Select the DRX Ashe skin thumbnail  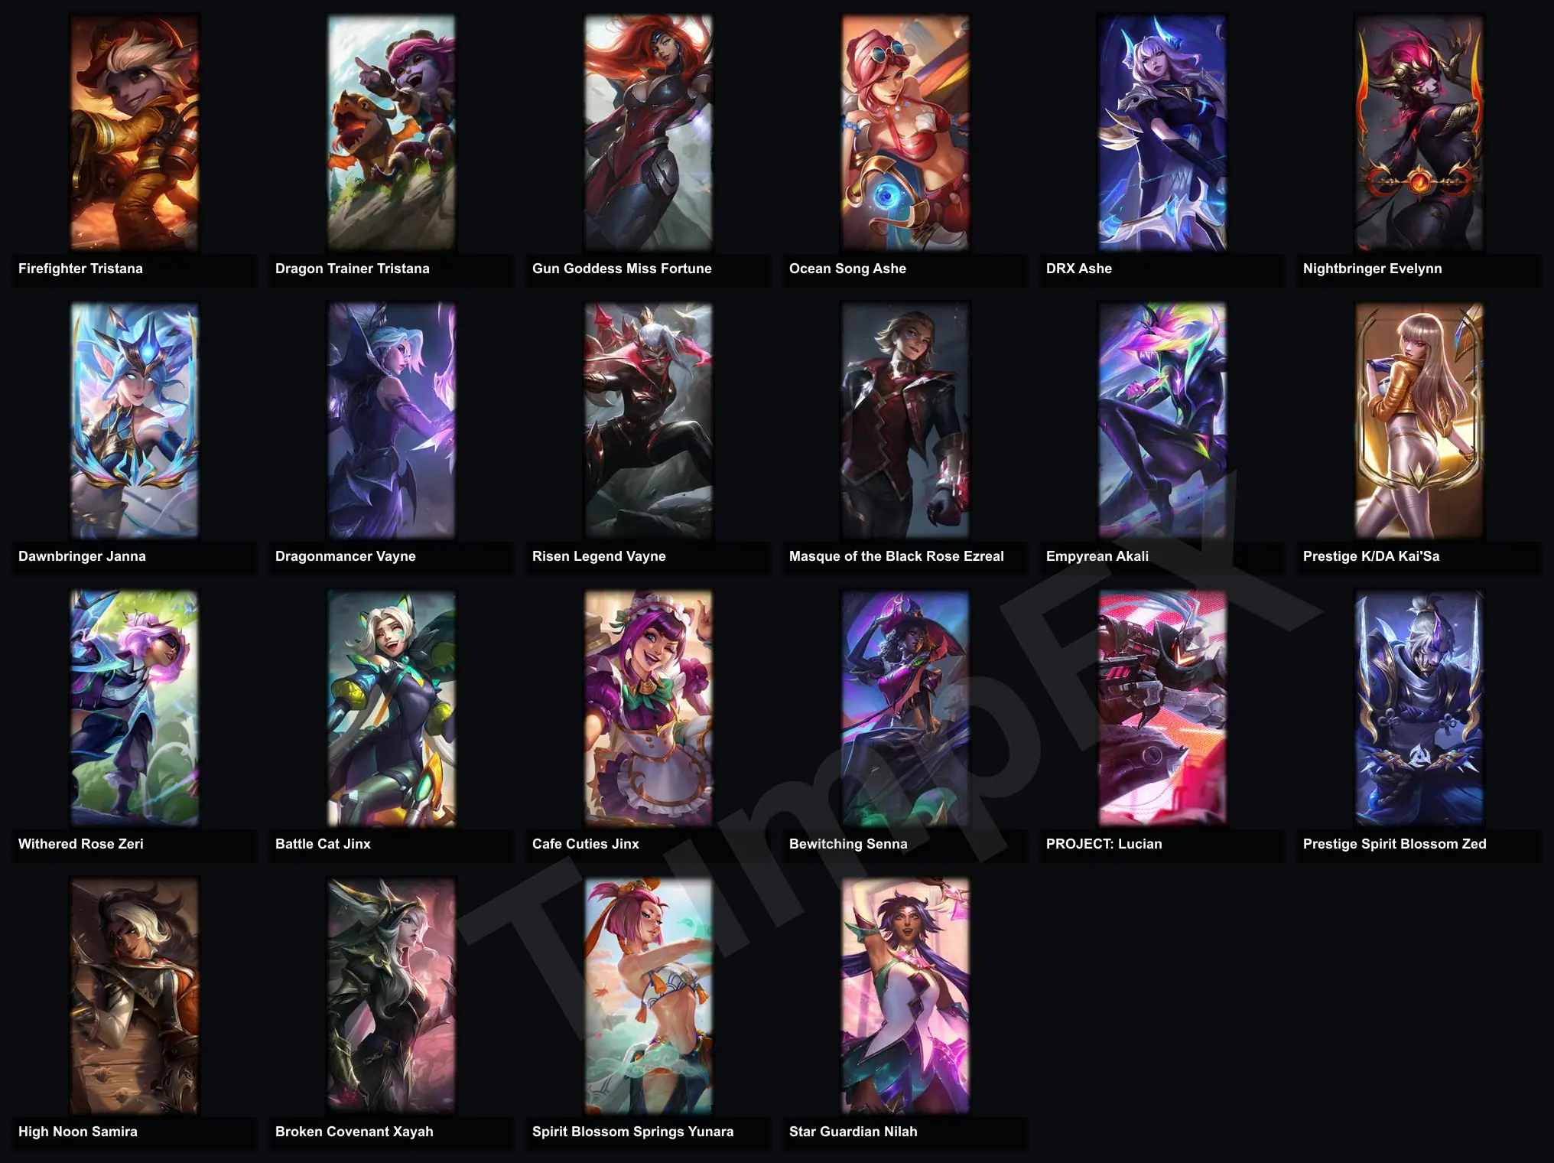[x=1162, y=132]
